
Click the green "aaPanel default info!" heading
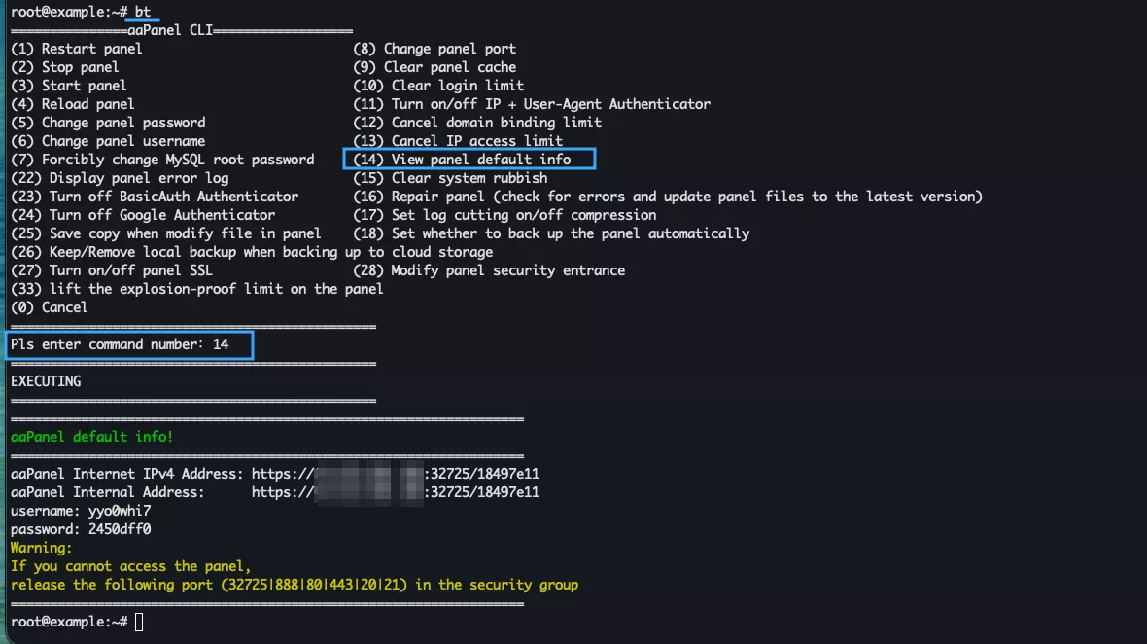tap(92, 437)
